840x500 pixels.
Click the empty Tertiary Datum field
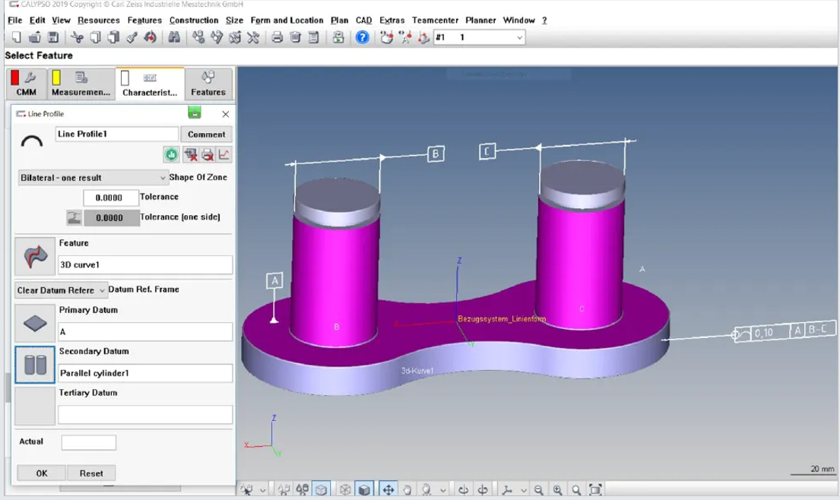point(145,414)
